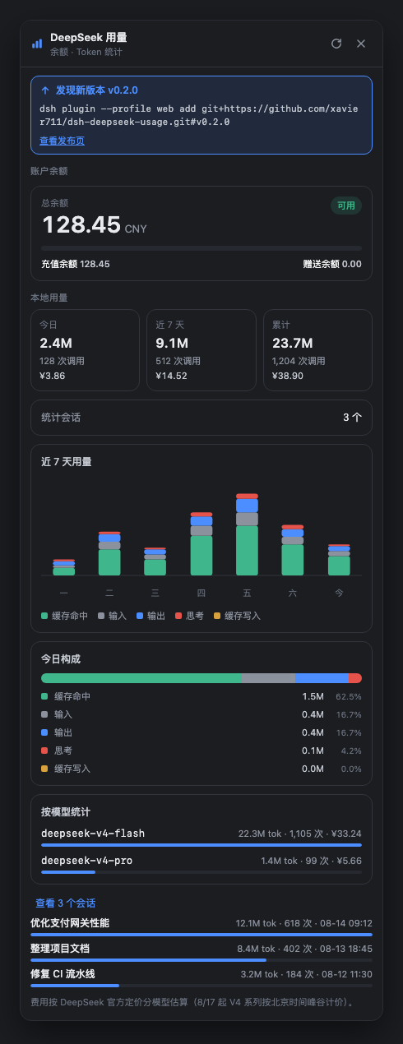Viewport: 403px width, 1044px height.
Task: Click the 输入 0.4M row in 今日构成
Action: 201,714
